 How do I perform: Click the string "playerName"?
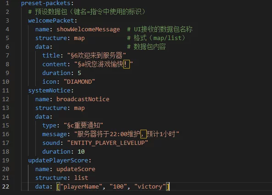81,186
